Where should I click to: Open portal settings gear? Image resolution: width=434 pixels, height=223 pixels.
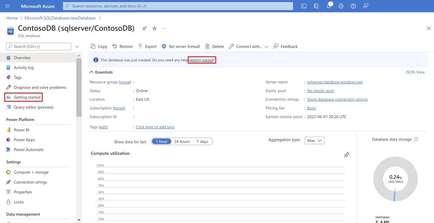[341, 6]
